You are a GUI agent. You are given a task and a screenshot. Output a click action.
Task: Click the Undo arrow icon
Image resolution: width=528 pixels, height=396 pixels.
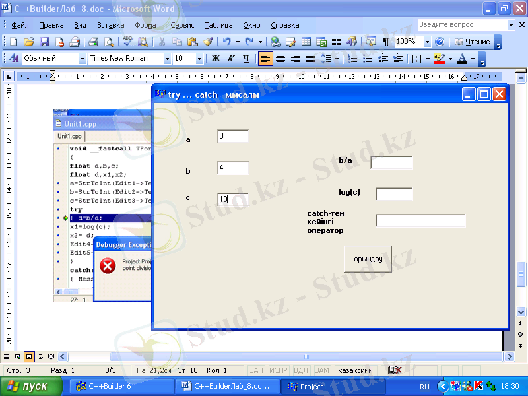click(226, 42)
